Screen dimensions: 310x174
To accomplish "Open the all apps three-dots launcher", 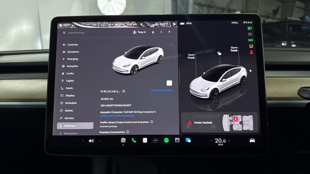I will (x=156, y=140).
